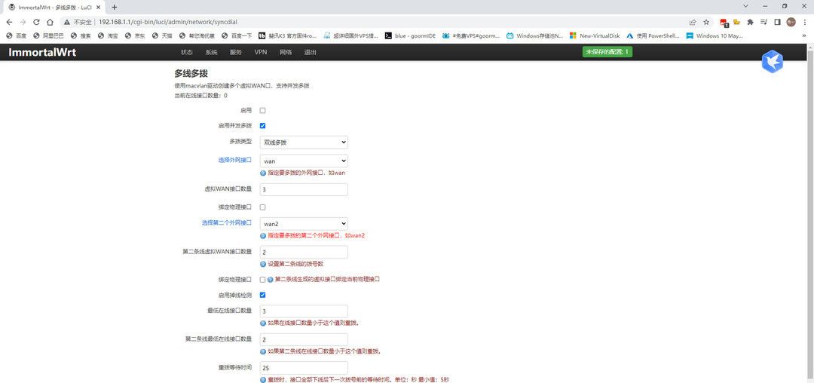
Task: Click the browser forward arrow
Action: point(23,23)
